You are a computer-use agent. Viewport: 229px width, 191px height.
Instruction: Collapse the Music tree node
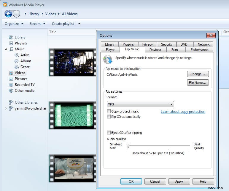coord(6,49)
